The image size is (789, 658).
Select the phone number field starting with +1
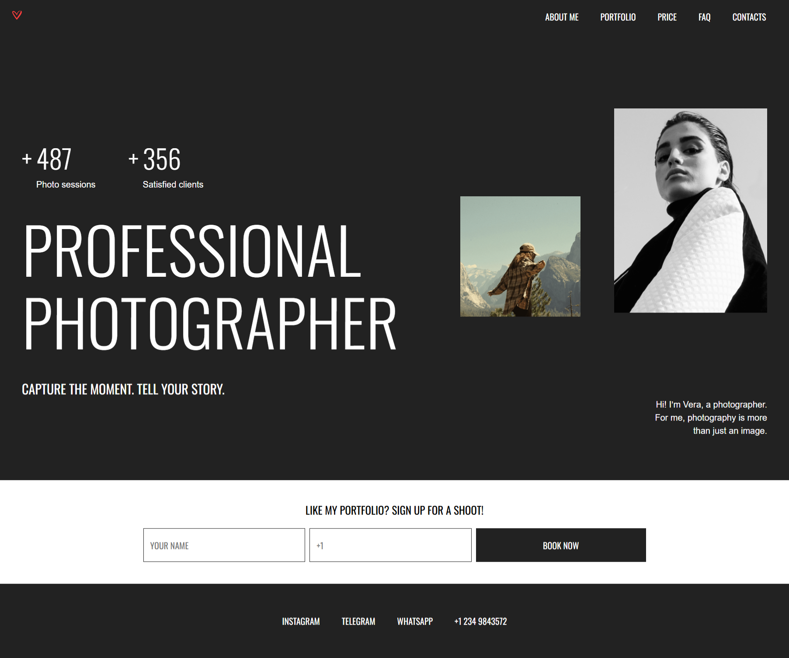[390, 545]
